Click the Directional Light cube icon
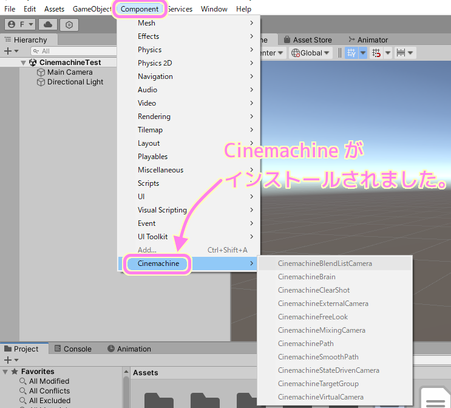The image size is (451, 408). pos(41,82)
